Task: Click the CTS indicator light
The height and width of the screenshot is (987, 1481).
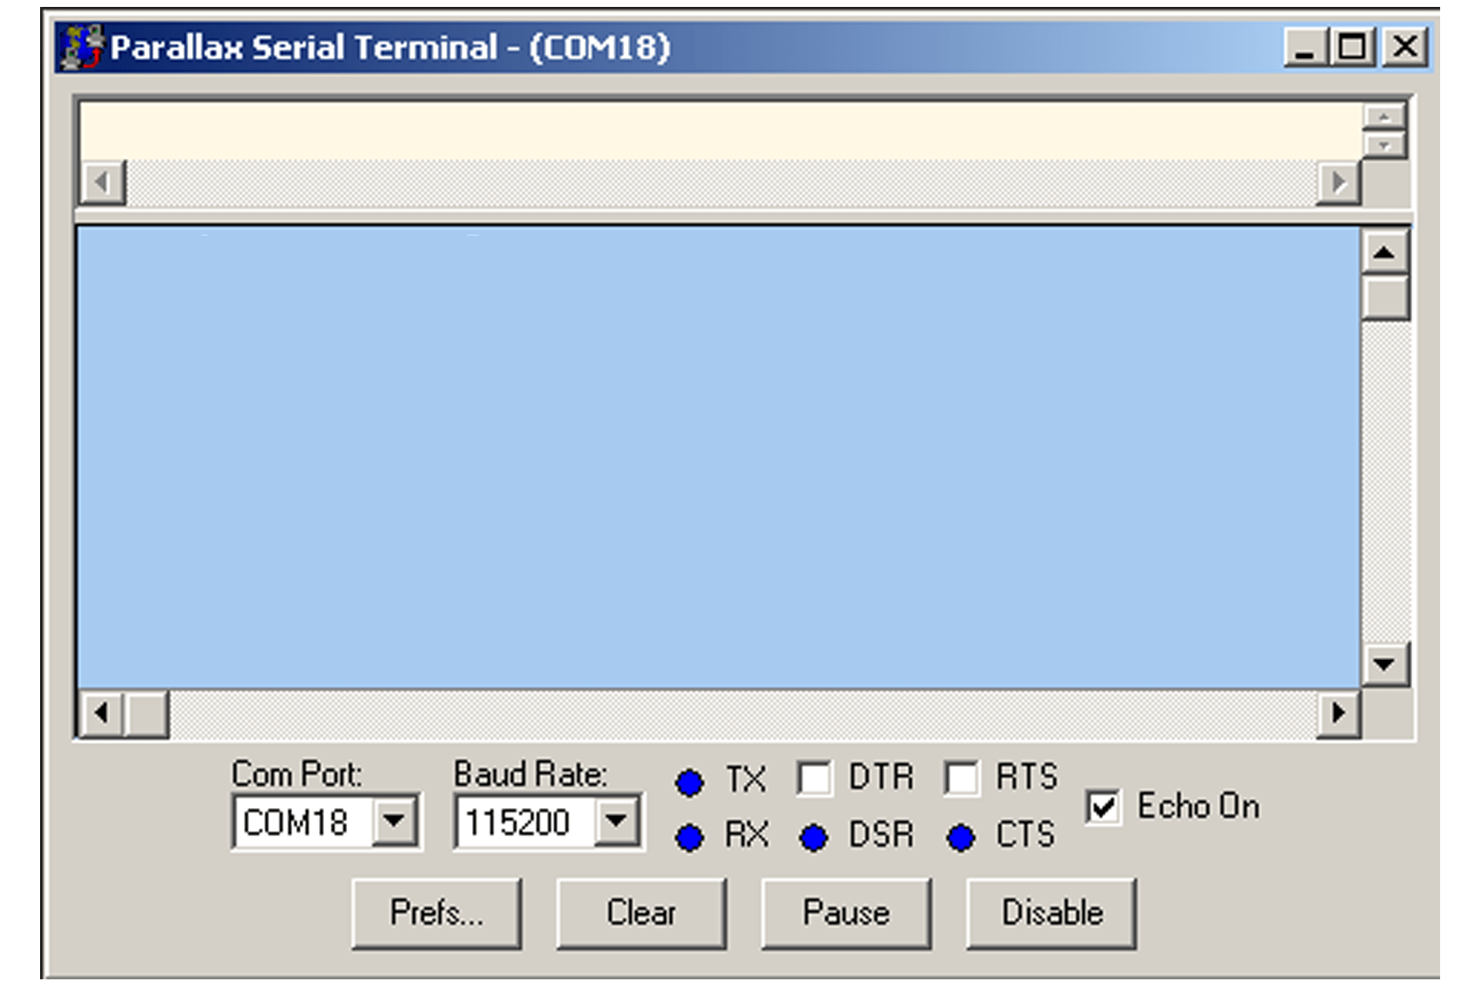Action: point(961,837)
